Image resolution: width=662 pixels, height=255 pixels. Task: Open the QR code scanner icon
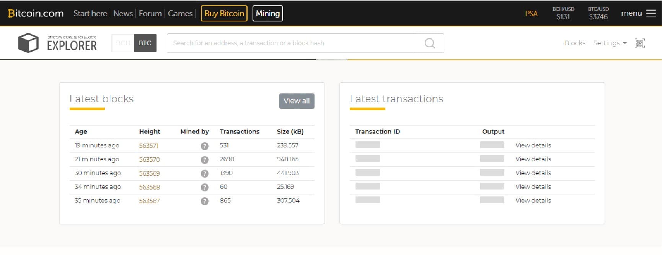[640, 43]
